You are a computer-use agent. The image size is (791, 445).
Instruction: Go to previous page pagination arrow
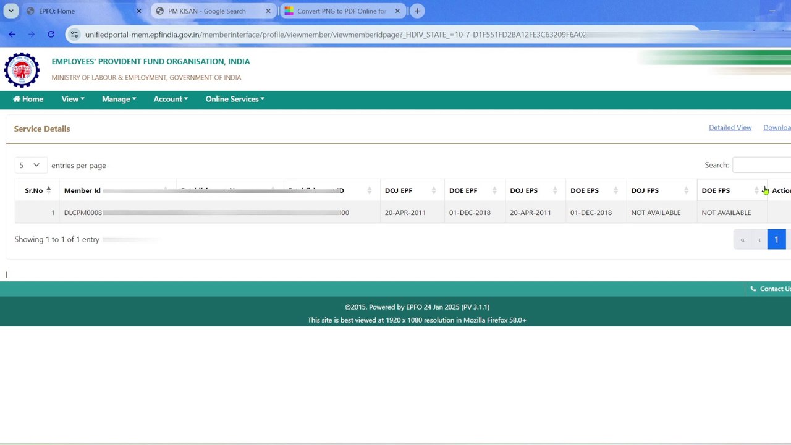pos(759,240)
